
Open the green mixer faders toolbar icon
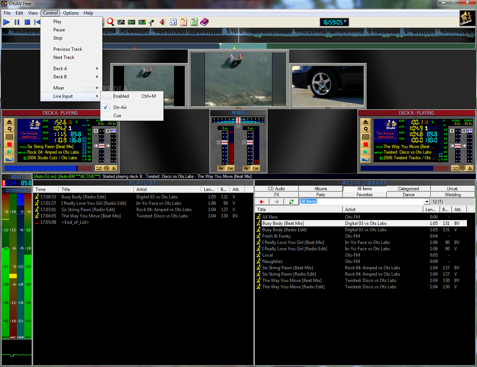[x=132, y=22]
